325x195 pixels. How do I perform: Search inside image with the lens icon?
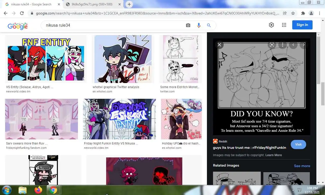click(x=272, y=45)
